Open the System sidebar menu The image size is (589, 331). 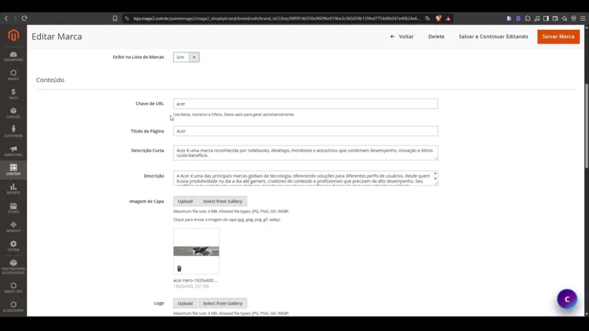(x=14, y=246)
